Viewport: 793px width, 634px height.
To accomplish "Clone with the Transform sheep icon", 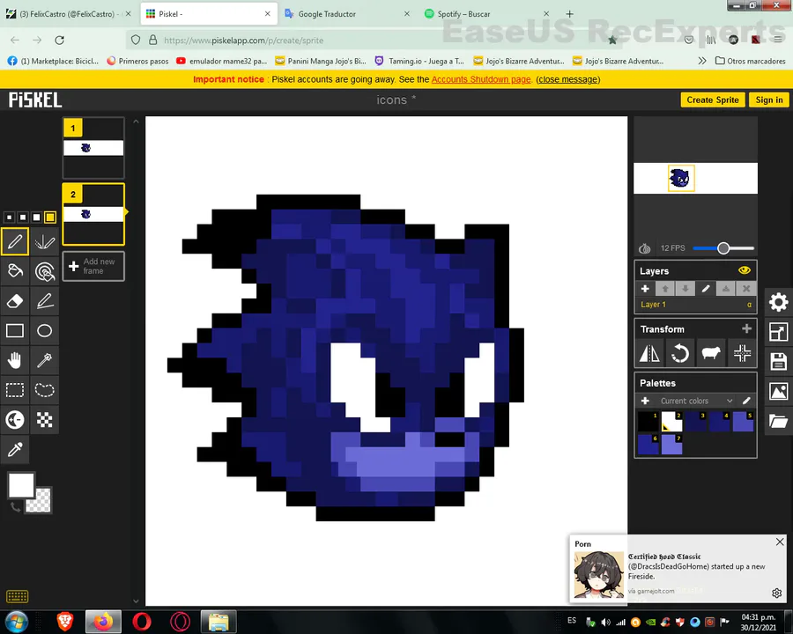I will 711,353.
